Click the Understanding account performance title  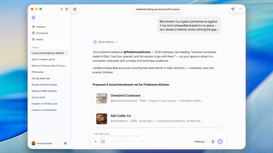157,9
